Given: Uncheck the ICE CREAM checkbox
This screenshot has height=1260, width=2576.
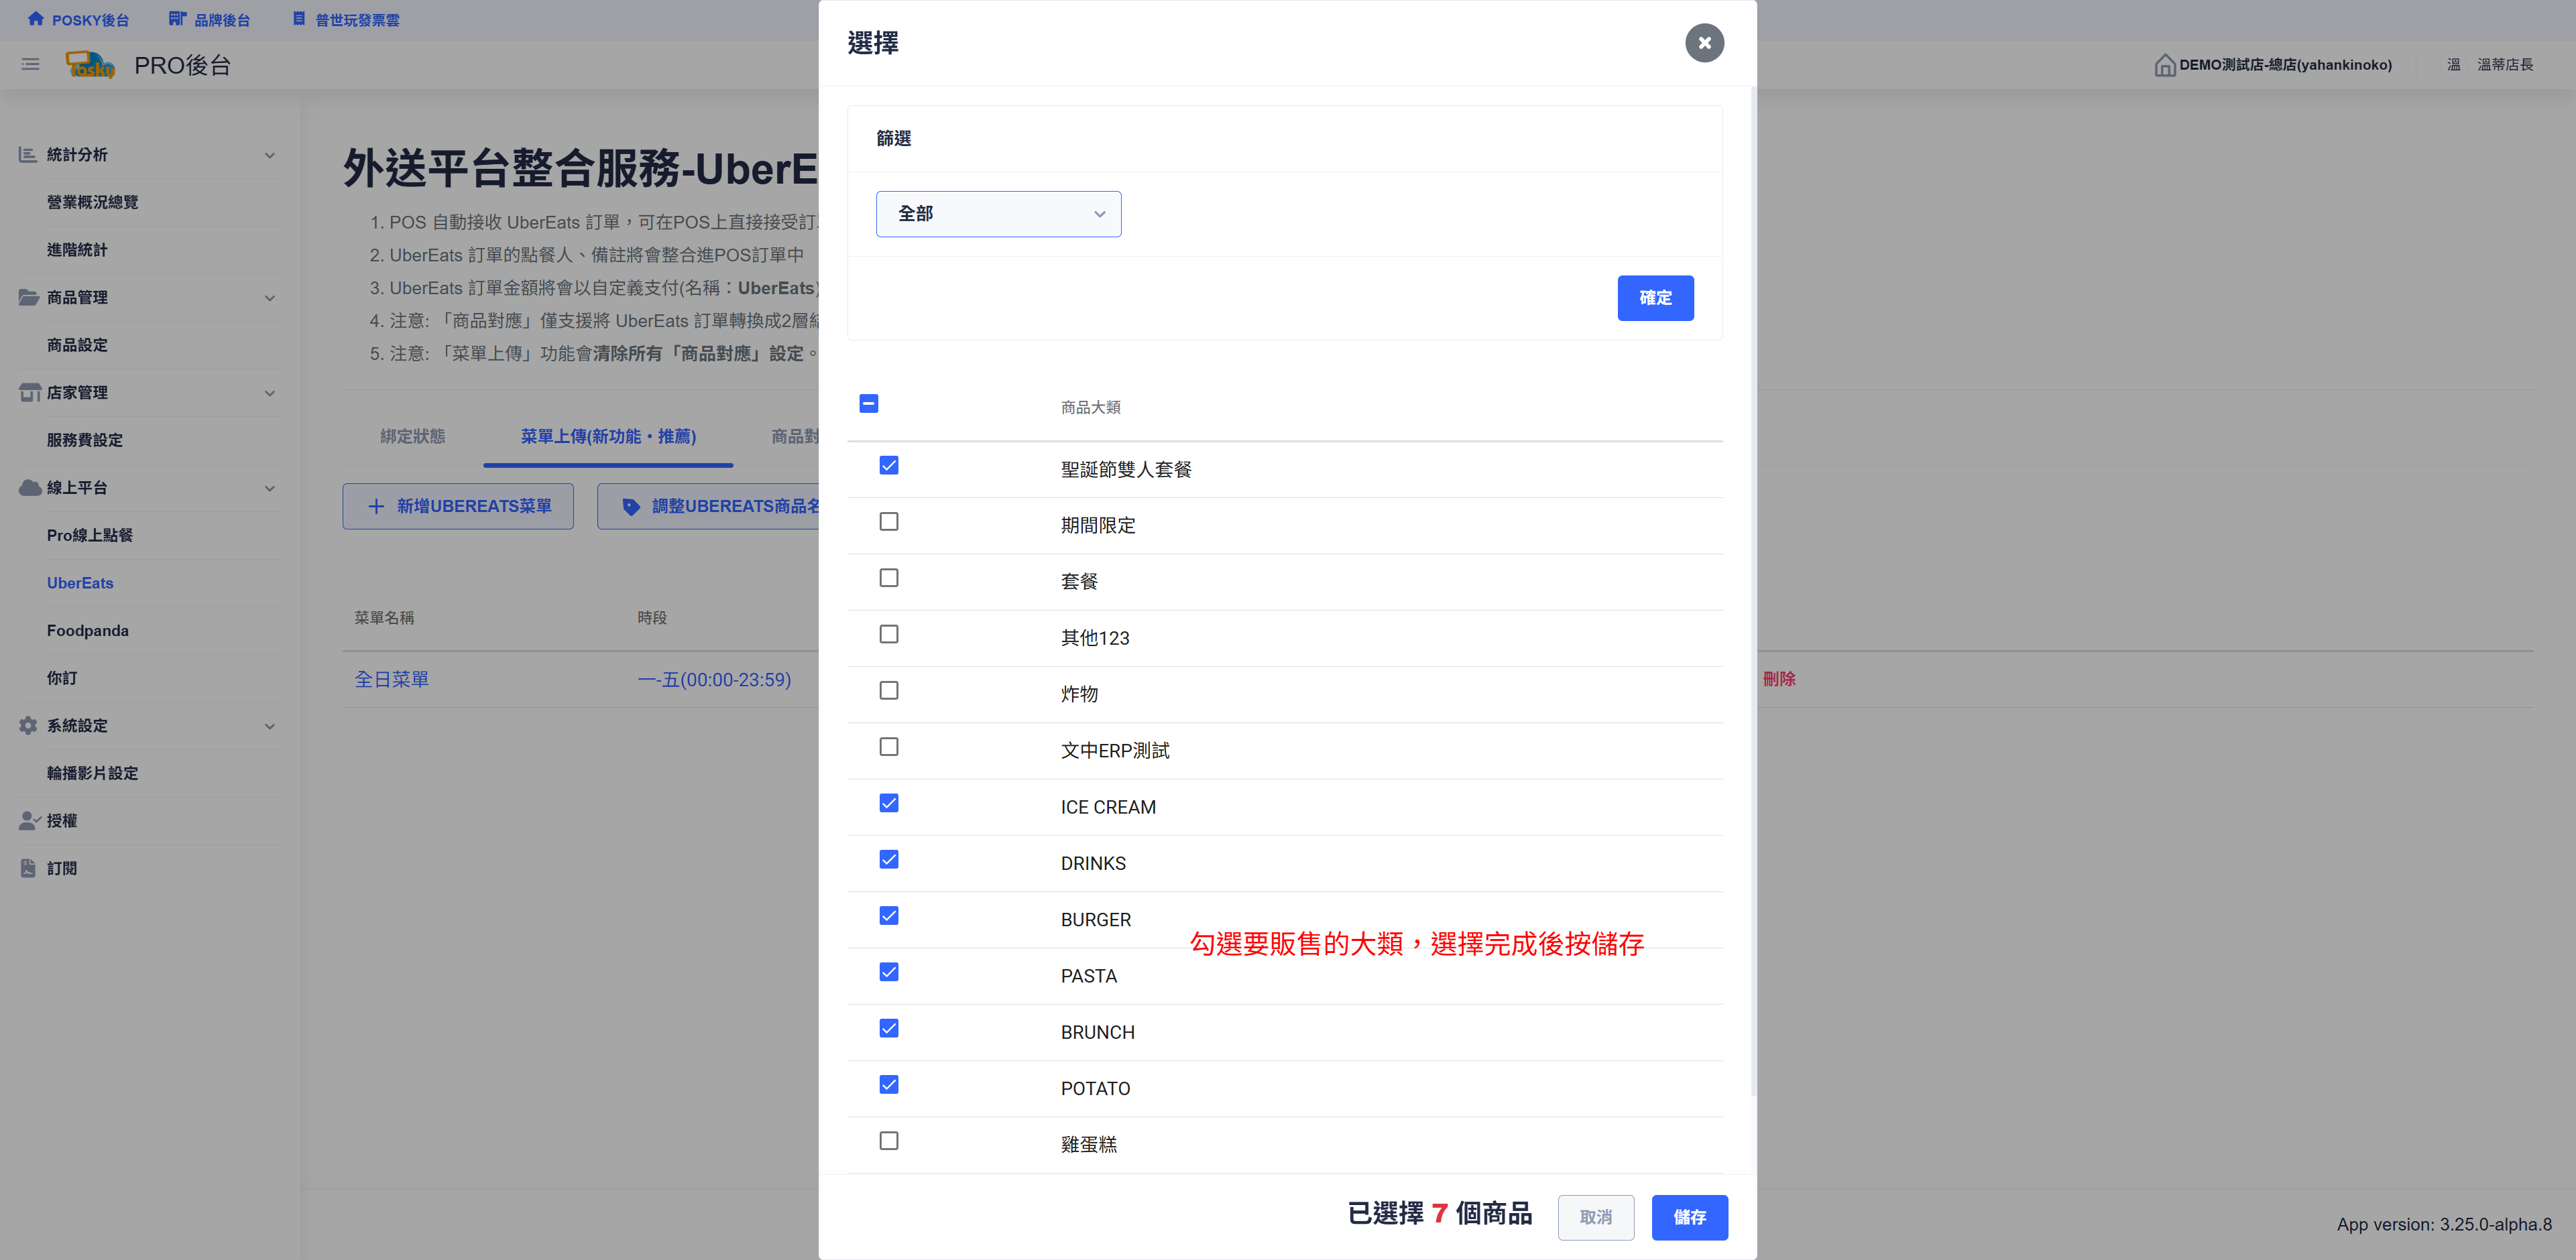Looking at the screenshot, I should tap(888, 804).
